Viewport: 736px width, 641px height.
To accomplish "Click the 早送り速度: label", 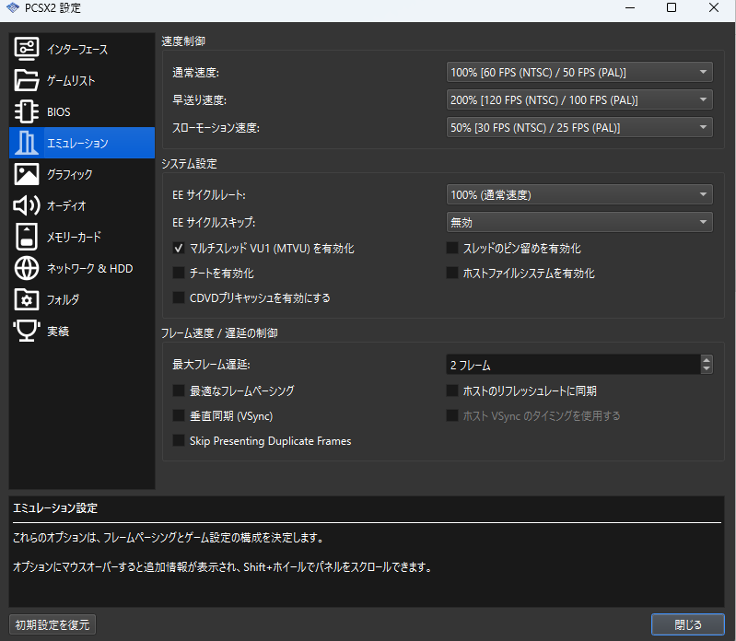I will coord(200,100).
